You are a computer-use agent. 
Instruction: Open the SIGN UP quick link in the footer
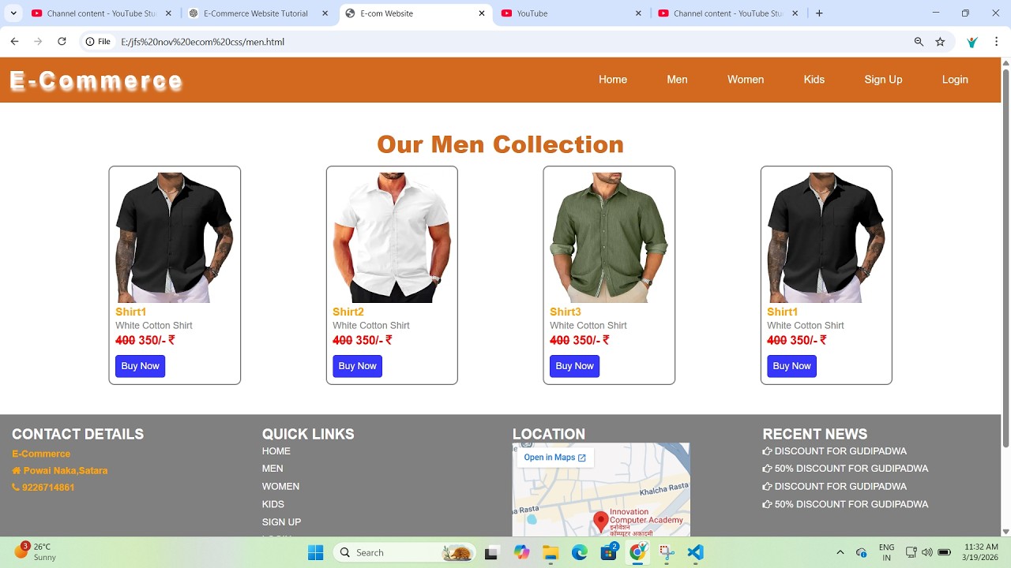[x=281, y=522]
